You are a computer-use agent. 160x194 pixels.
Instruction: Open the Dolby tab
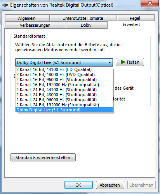[x=87, y=25]
